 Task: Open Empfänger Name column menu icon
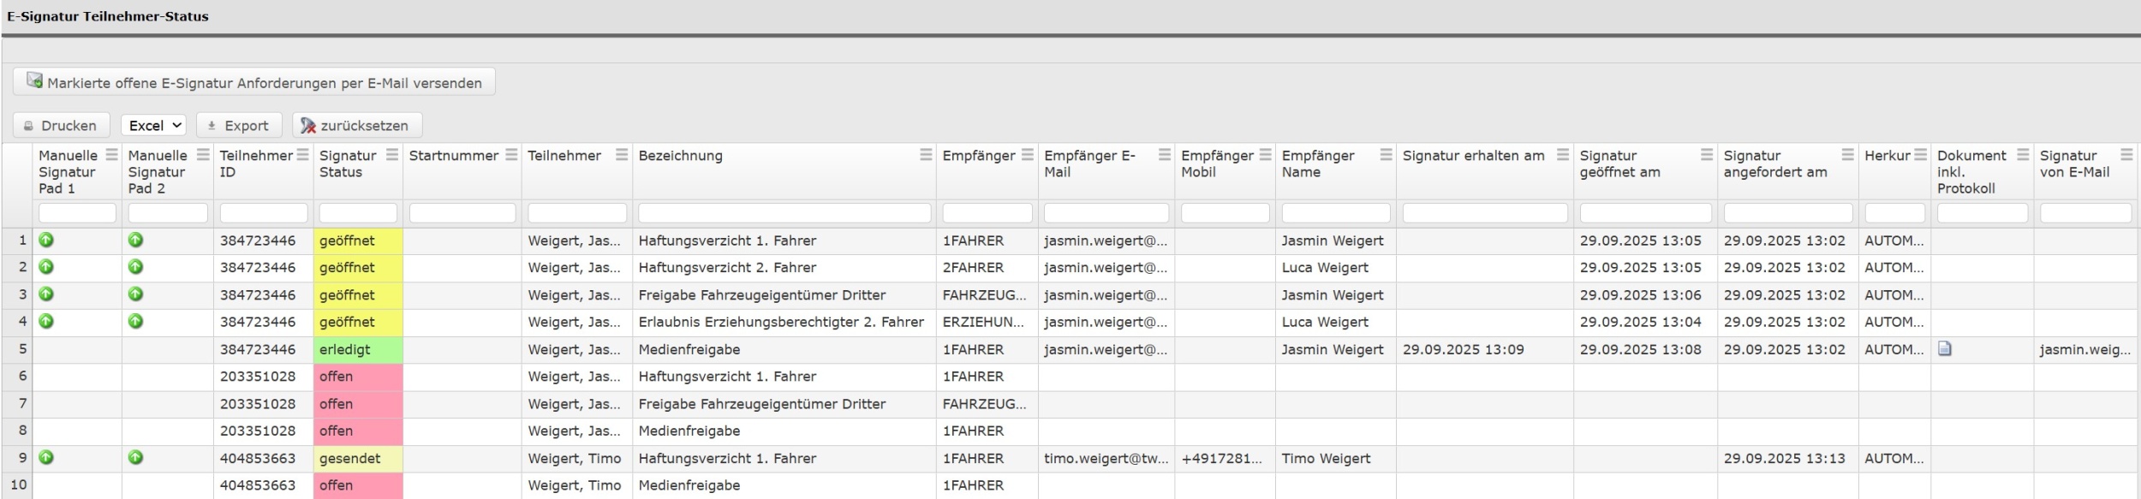click(x=1386, y=155)
